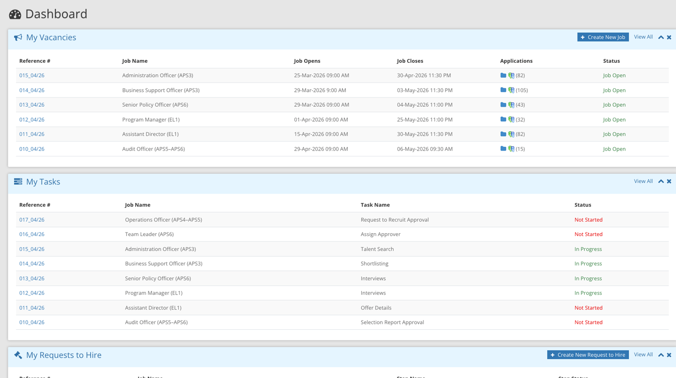Open the folder icon for Administration Officer vacancy
Screen dimensions: 676x378
[503, 75]
